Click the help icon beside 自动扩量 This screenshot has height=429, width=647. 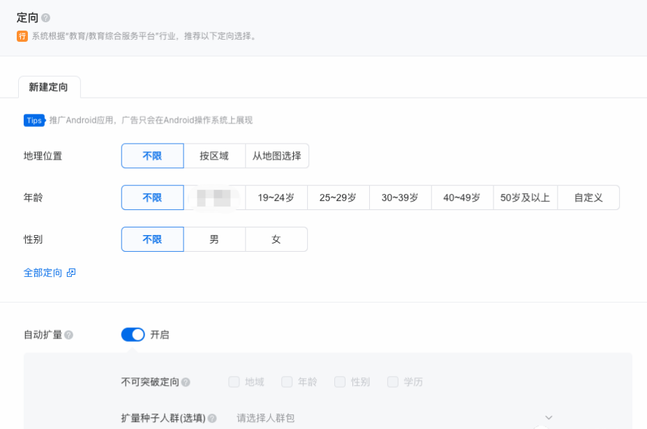70,334
